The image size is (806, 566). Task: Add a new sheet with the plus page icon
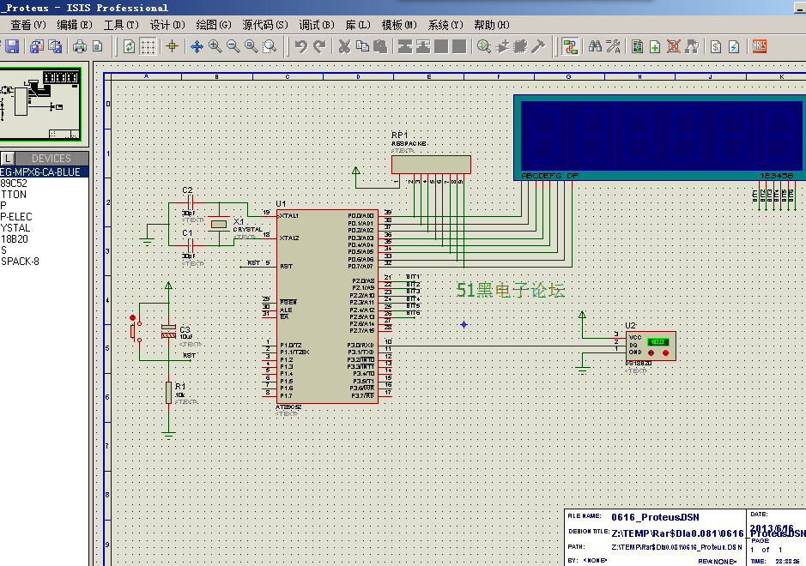pyautogui.click(x=656, y=47)
